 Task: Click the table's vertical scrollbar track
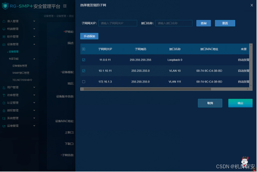[x=251, y=65]
